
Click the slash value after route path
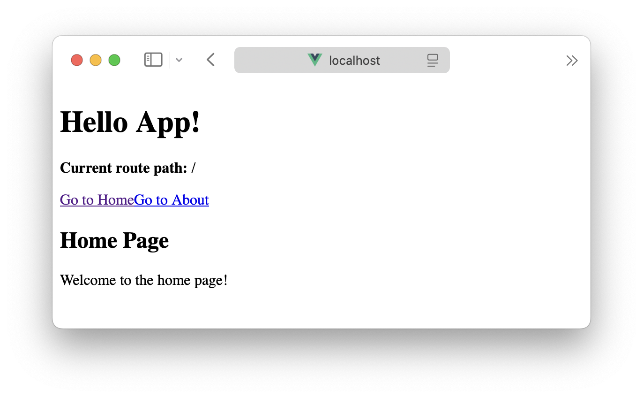[194, 168]
